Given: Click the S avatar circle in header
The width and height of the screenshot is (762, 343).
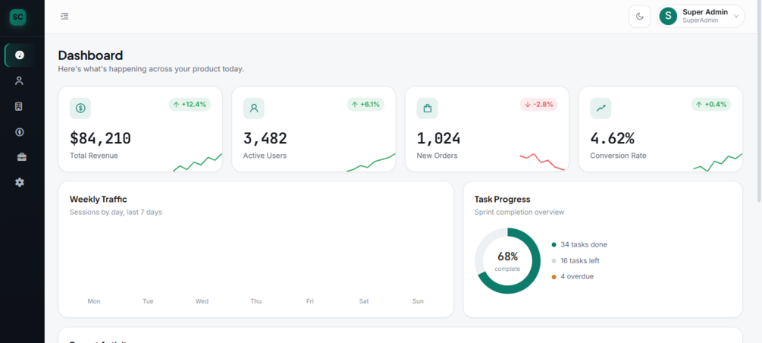Looking at the screenshot, I should pos(668,16).
